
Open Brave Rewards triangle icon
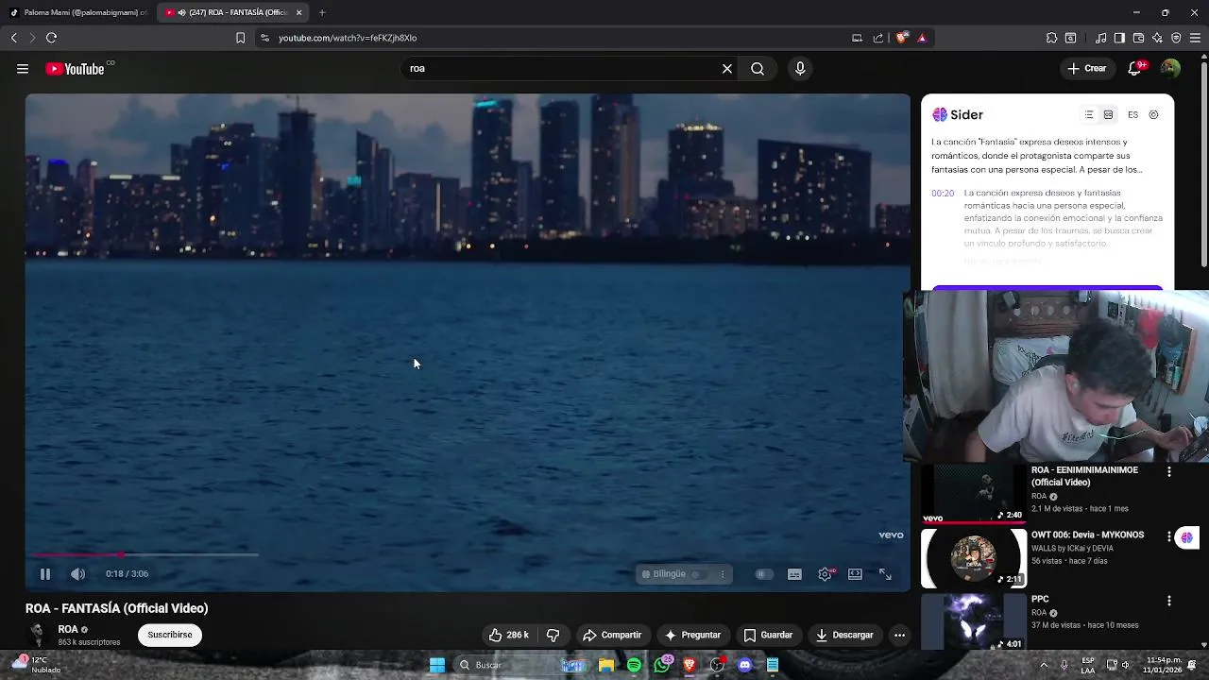[922, 38]
